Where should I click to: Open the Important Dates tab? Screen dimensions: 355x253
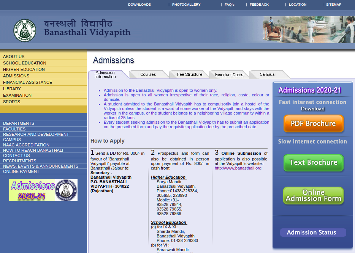[x=229, y=75]
